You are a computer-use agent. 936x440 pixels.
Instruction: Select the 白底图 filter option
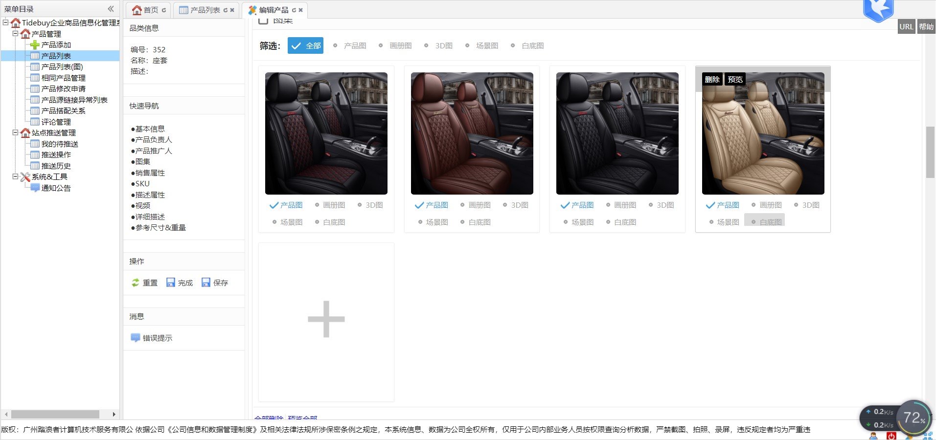click(527, 46)
